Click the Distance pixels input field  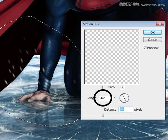pos(126,109)
